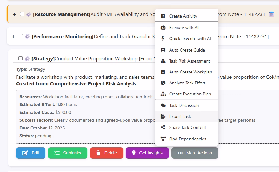Click the clipboard icon beside Create Activity
Image resolution: width=279 pixels, height=172 pixels.
click(x=163, y=16)
